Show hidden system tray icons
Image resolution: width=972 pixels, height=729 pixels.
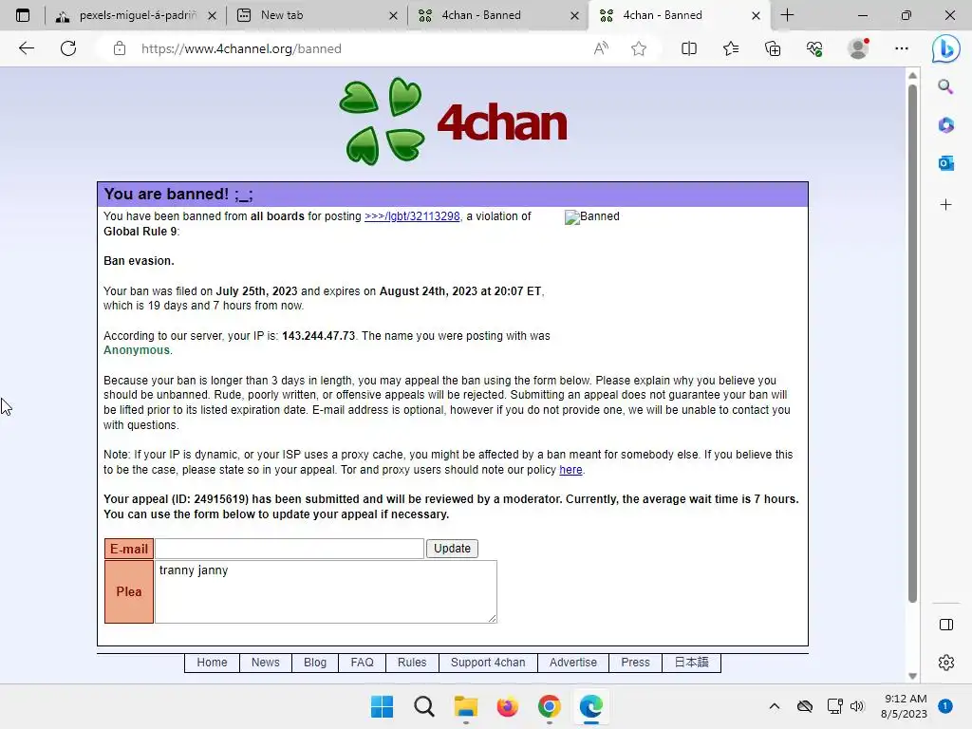775,706
